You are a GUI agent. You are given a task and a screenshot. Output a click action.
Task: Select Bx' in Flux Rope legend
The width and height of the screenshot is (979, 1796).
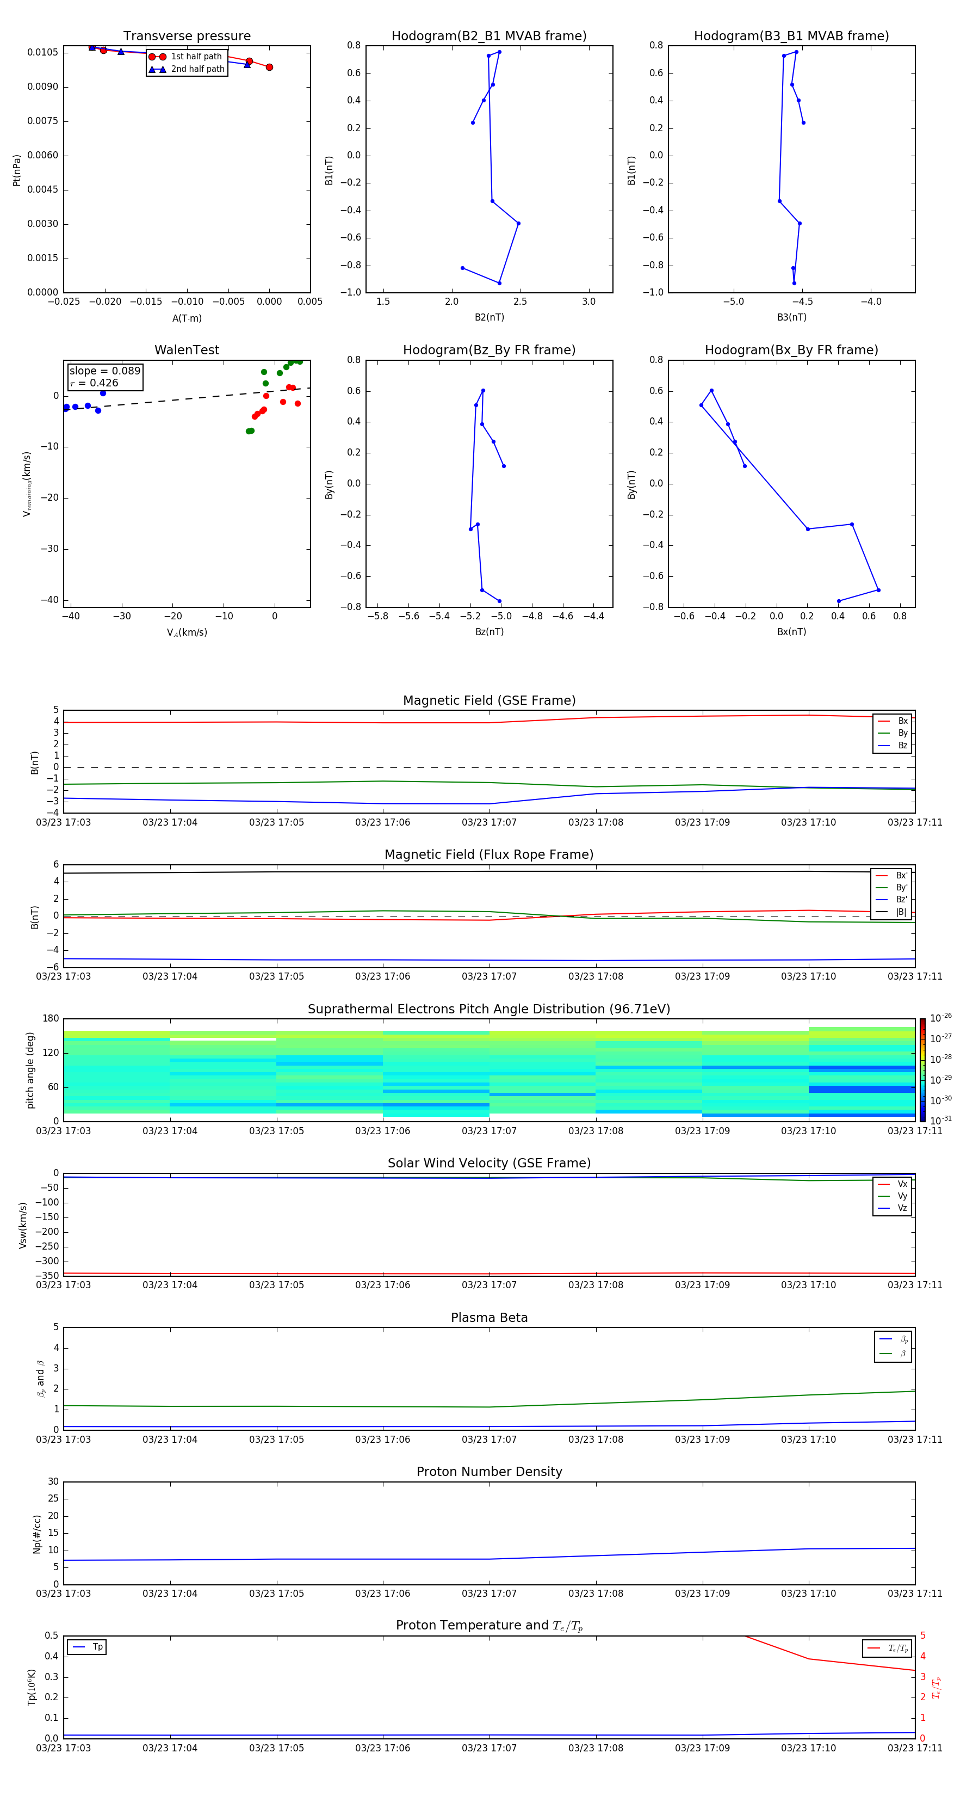[x=892, y=875]
